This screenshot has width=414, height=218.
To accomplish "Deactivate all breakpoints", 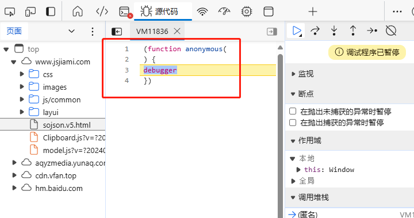I will pos(391,31).
